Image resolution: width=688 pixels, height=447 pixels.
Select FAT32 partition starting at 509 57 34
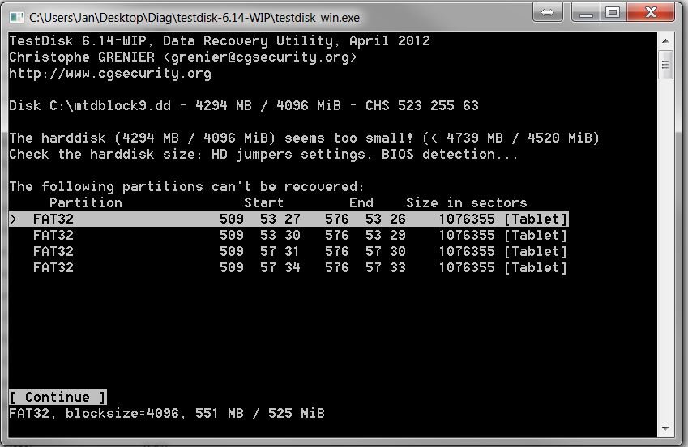tap(288, 267)
